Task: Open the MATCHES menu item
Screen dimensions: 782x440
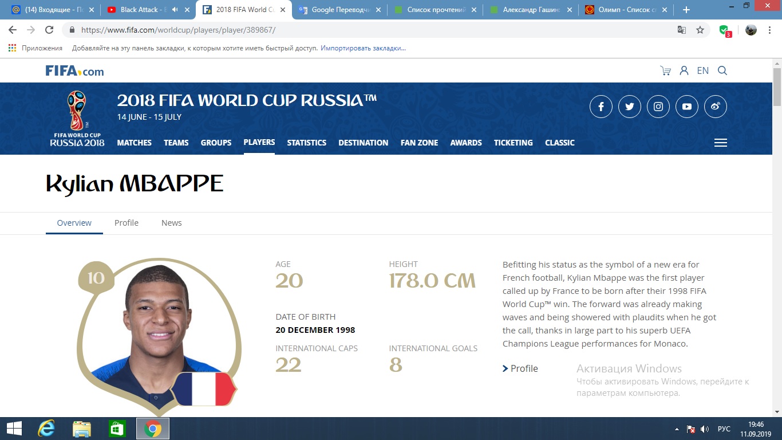Action: tap(135, 143)
